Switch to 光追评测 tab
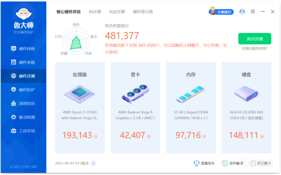The image size is (281, 175). click(x=117, y=12)
